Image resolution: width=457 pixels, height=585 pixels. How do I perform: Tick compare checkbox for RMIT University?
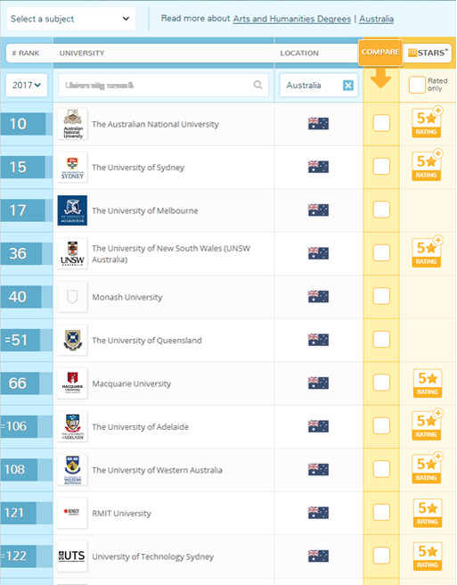(x=381, y=512)
